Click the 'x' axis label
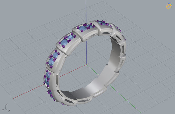 [3, 110]
